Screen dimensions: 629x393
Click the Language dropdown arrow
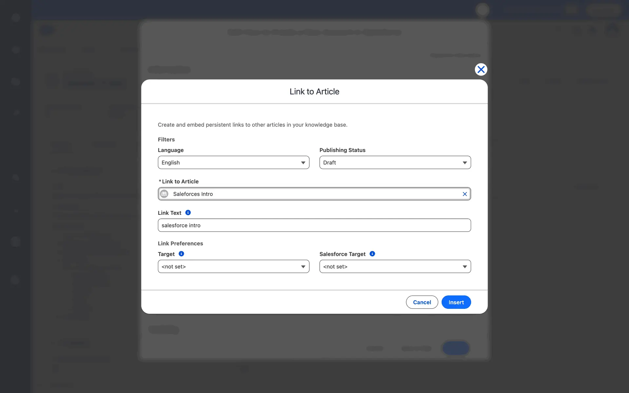click(303, 163)
